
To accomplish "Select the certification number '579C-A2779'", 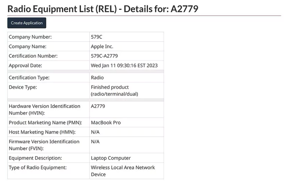I will (104, 56).
